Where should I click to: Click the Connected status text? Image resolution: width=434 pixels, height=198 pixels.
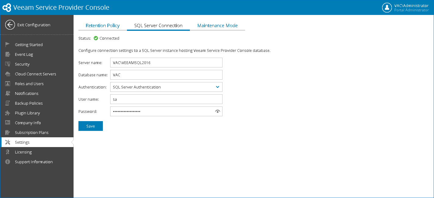(x=109, y=38)
